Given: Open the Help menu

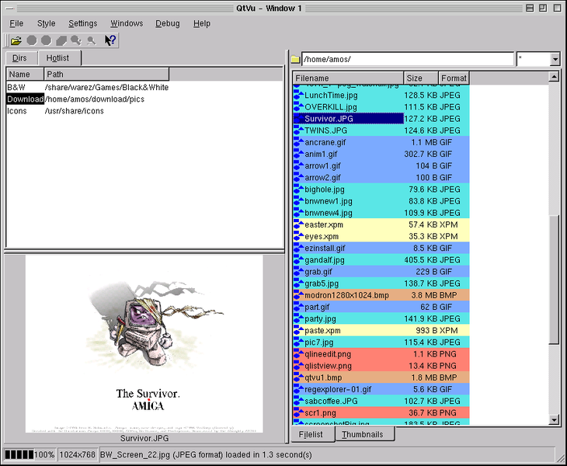Looking at the screenshot, I should (x=201, y=23).
